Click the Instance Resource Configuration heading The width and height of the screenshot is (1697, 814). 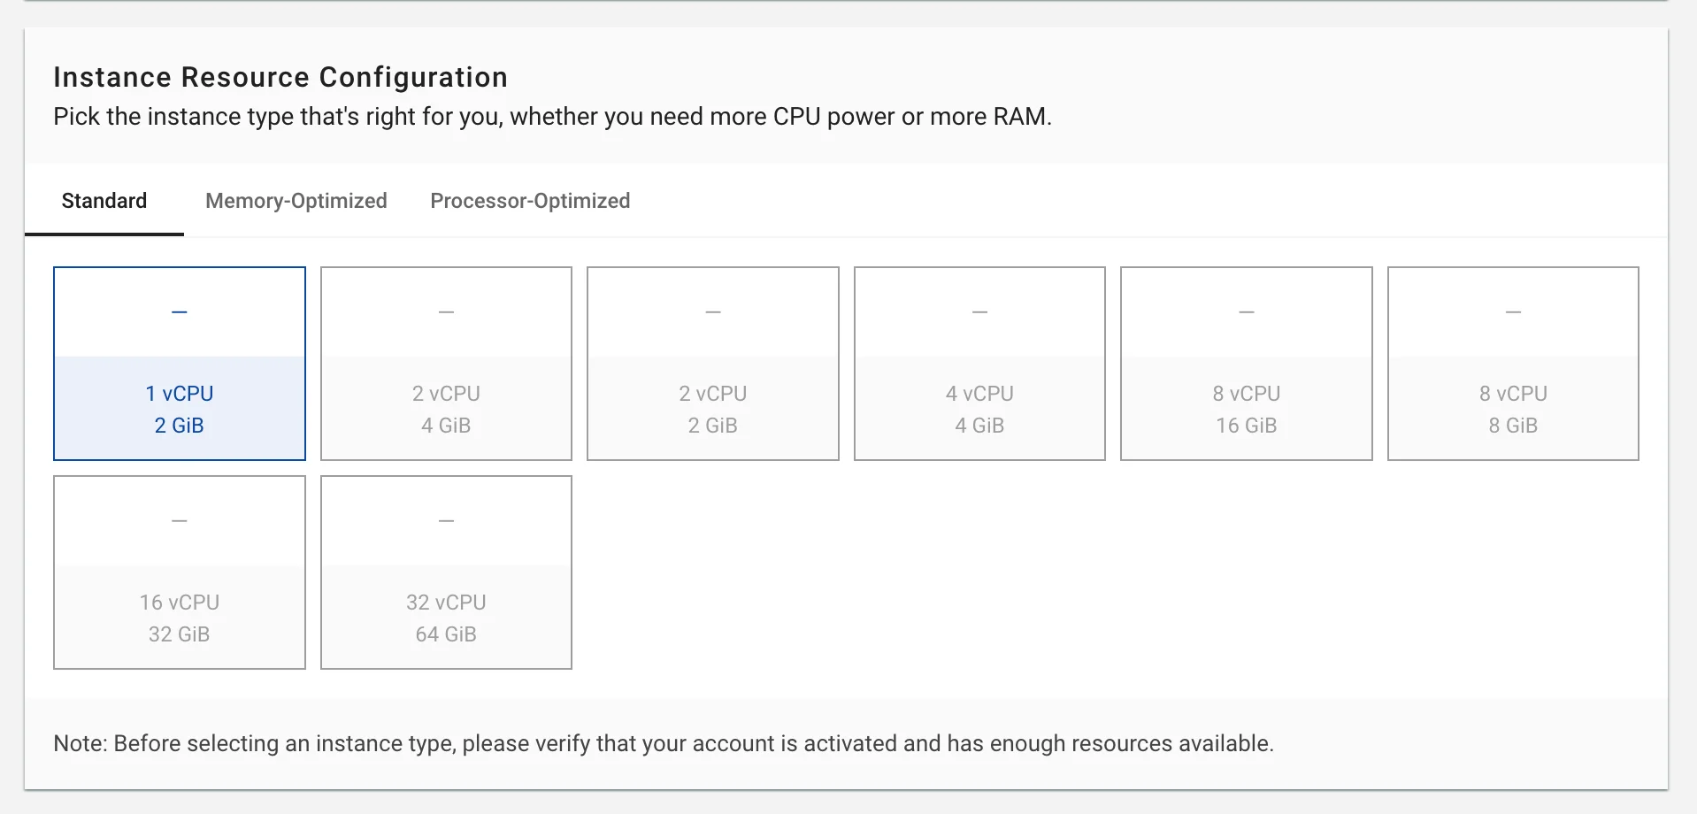(x=280, y=77)
